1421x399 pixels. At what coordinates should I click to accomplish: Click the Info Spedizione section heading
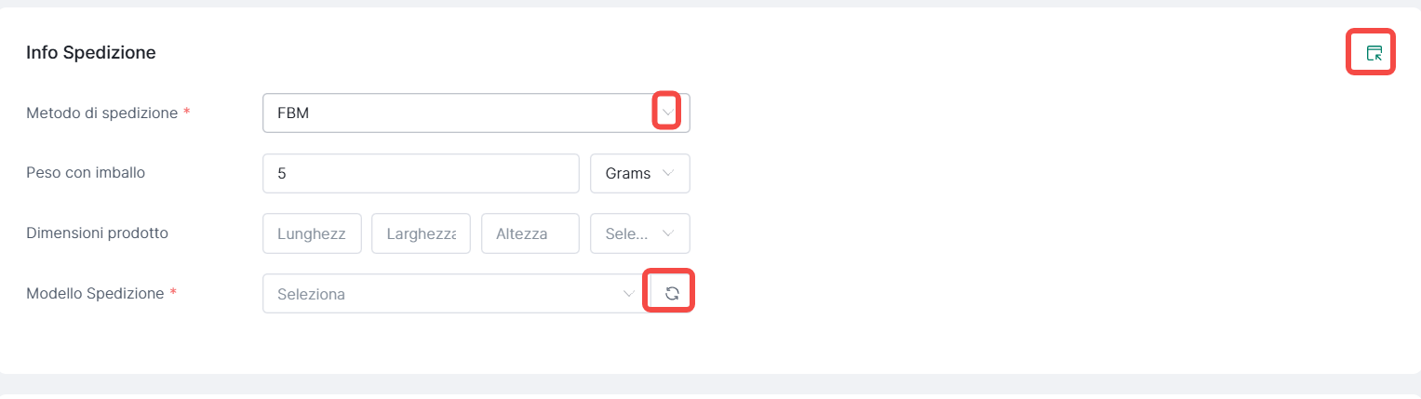coord(90,53)
